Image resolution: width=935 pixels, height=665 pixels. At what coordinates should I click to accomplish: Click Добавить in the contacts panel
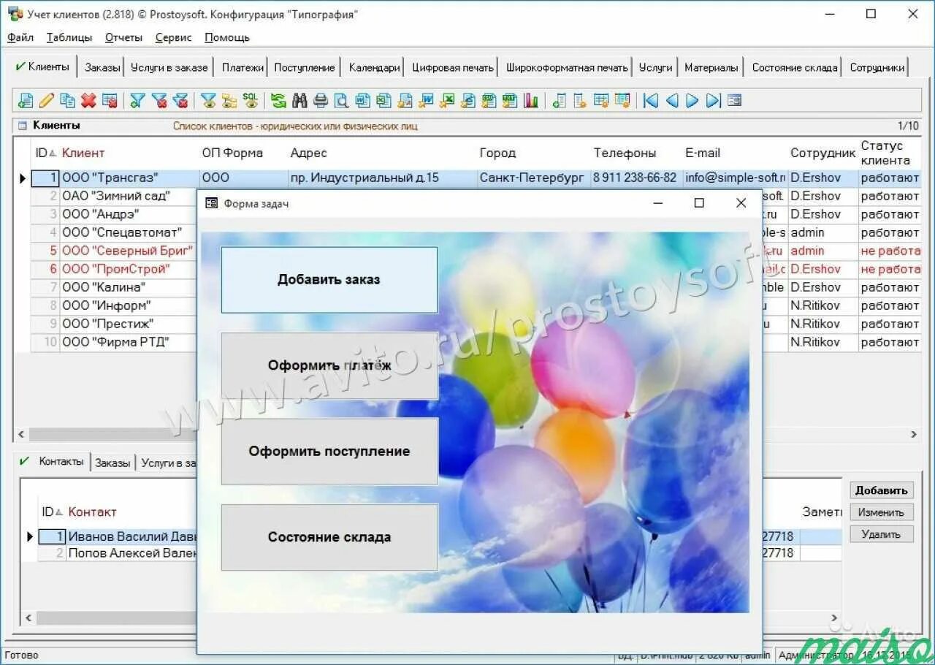(882, 490)
